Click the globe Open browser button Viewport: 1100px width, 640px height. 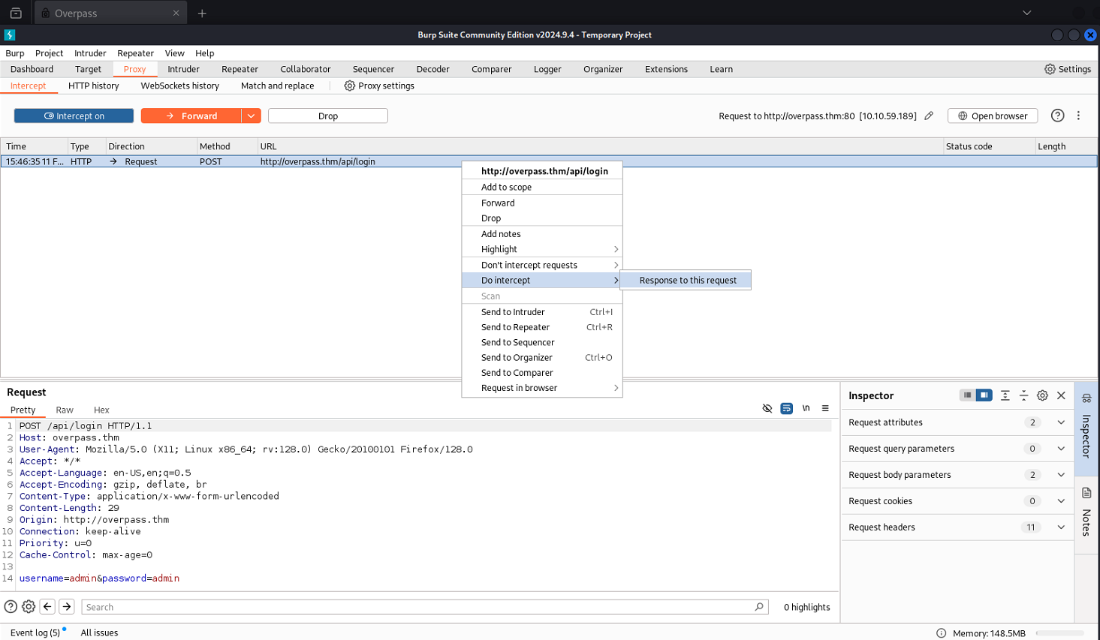[x=993, y=116]
